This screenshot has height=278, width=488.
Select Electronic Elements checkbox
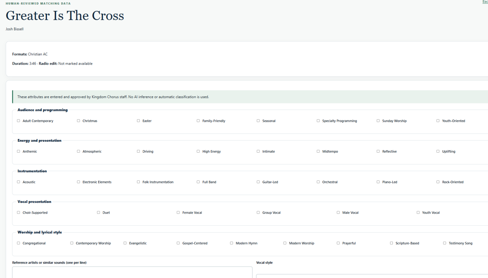pos(78,182)
